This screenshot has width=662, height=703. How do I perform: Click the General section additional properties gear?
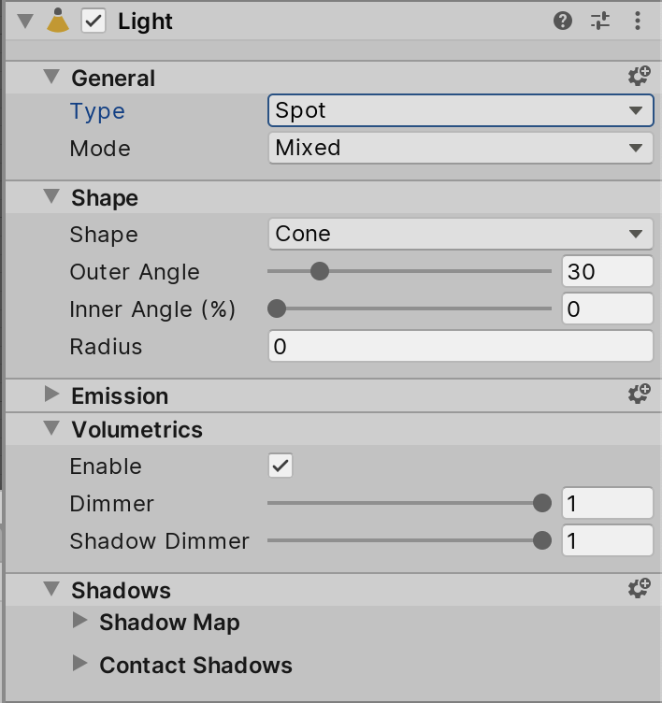coord(639,78)
